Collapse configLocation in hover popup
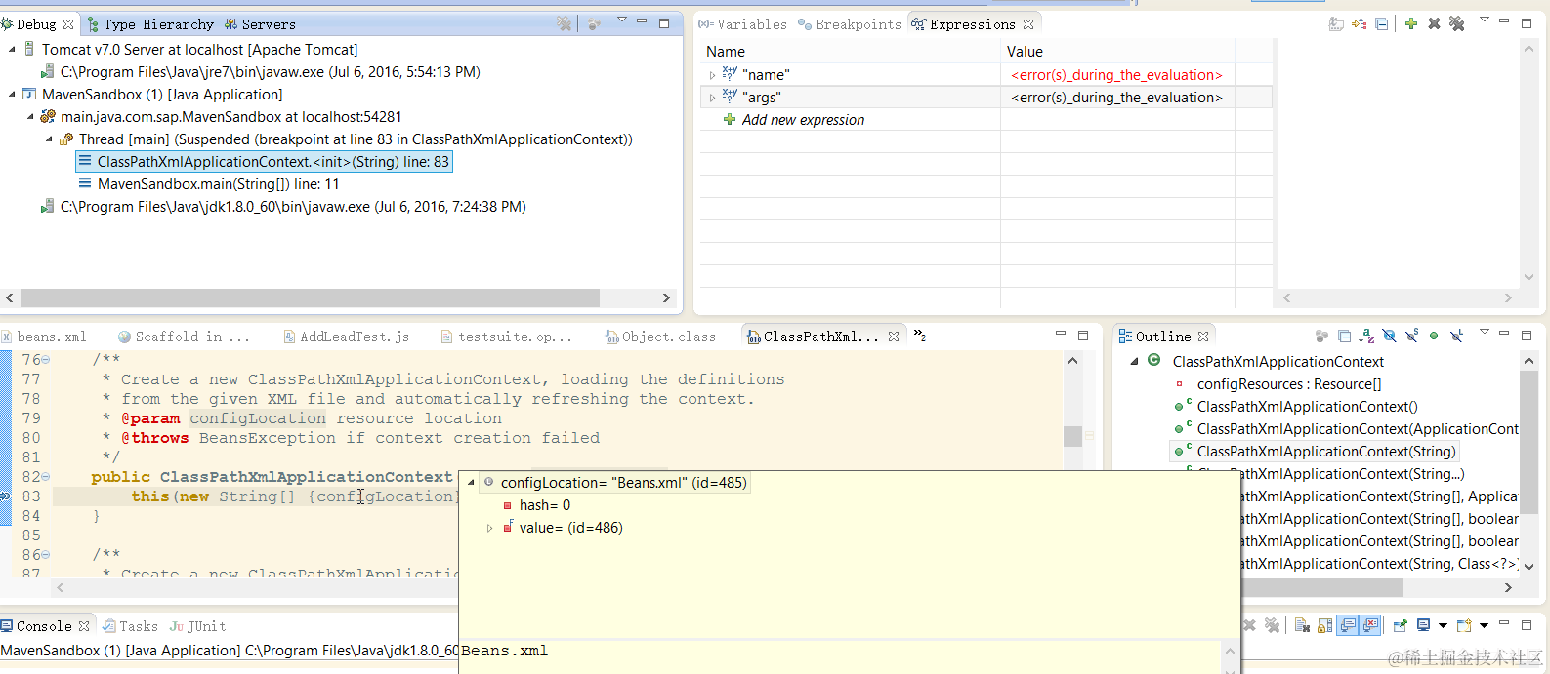Viewport: 1550px width, 674px height. click(472, 483)
